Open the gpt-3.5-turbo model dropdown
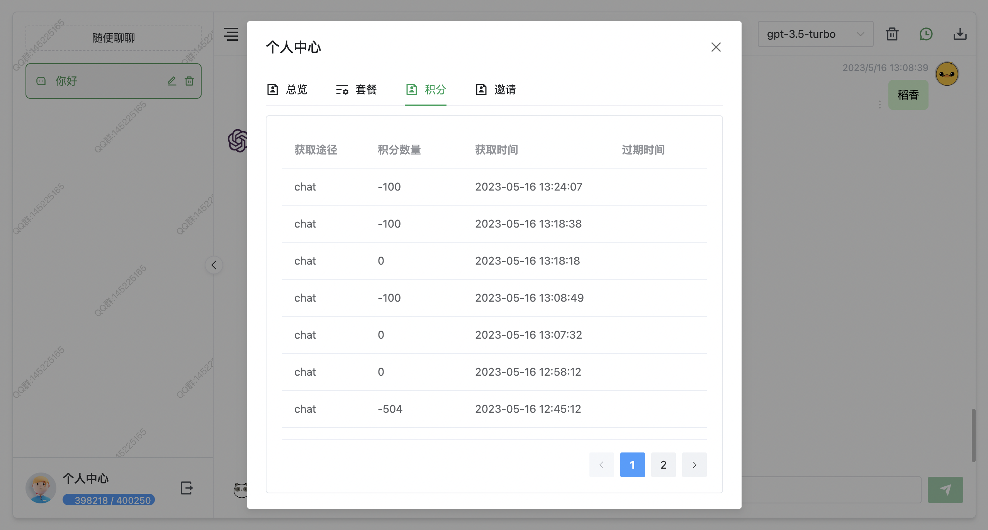988x530 pixels. point(815,34)
